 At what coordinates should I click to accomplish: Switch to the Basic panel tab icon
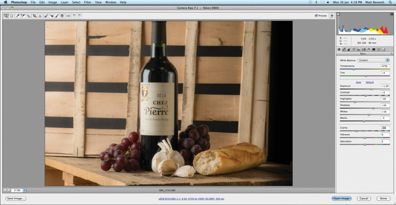339,49
